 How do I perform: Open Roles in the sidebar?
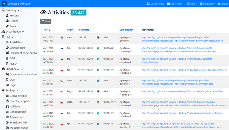point(13,26)
